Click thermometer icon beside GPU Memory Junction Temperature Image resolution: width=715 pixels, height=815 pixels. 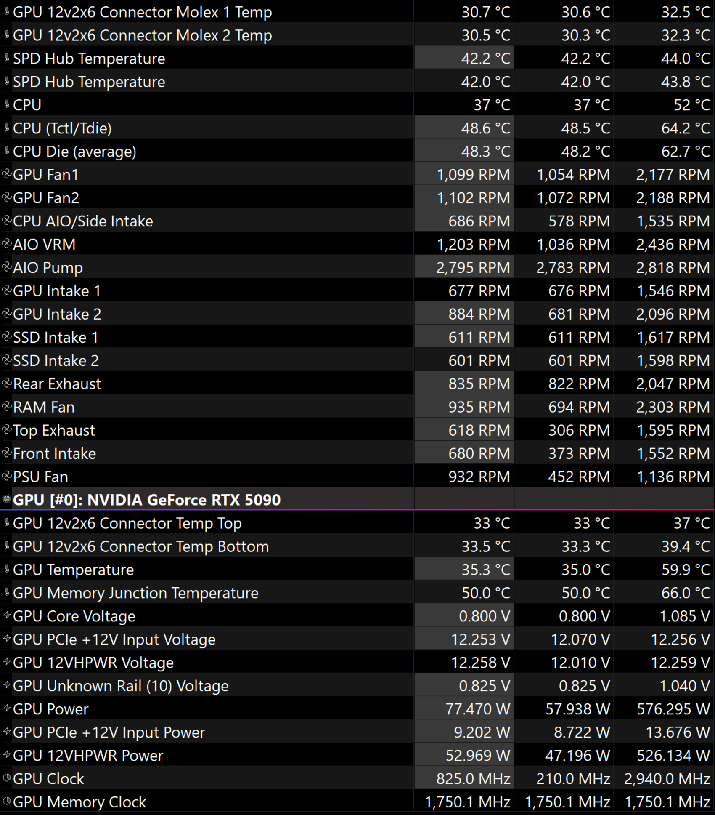click(x=6, y=592)
